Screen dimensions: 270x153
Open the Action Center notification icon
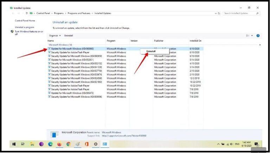256,144
